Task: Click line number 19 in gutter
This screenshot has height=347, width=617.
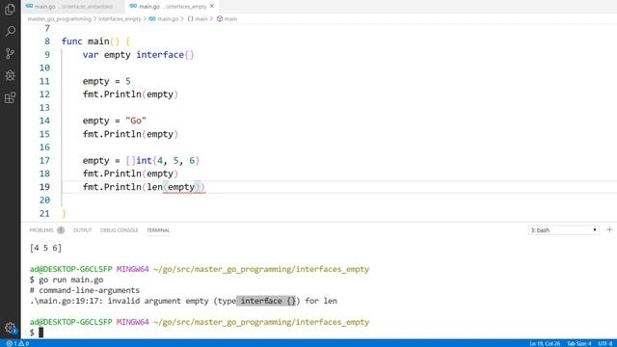Action: click(45, 187)
